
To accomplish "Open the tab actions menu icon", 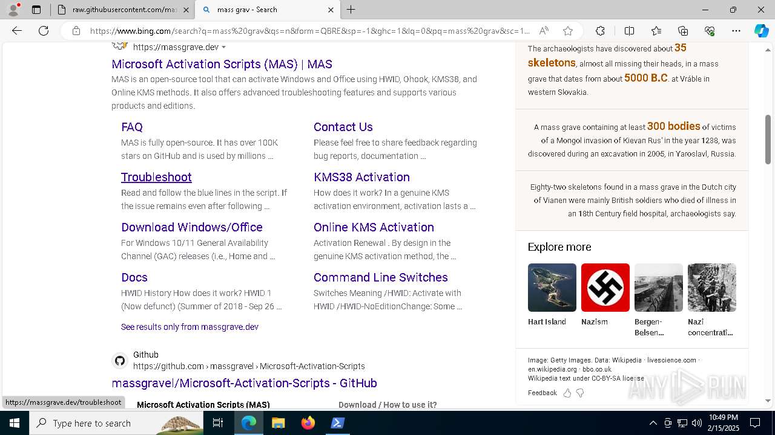I will click(x=36, y=10).
